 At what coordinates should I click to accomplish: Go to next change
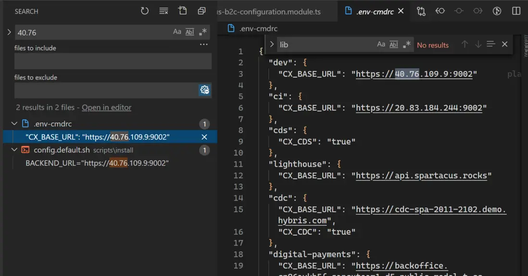click(478, 11)
